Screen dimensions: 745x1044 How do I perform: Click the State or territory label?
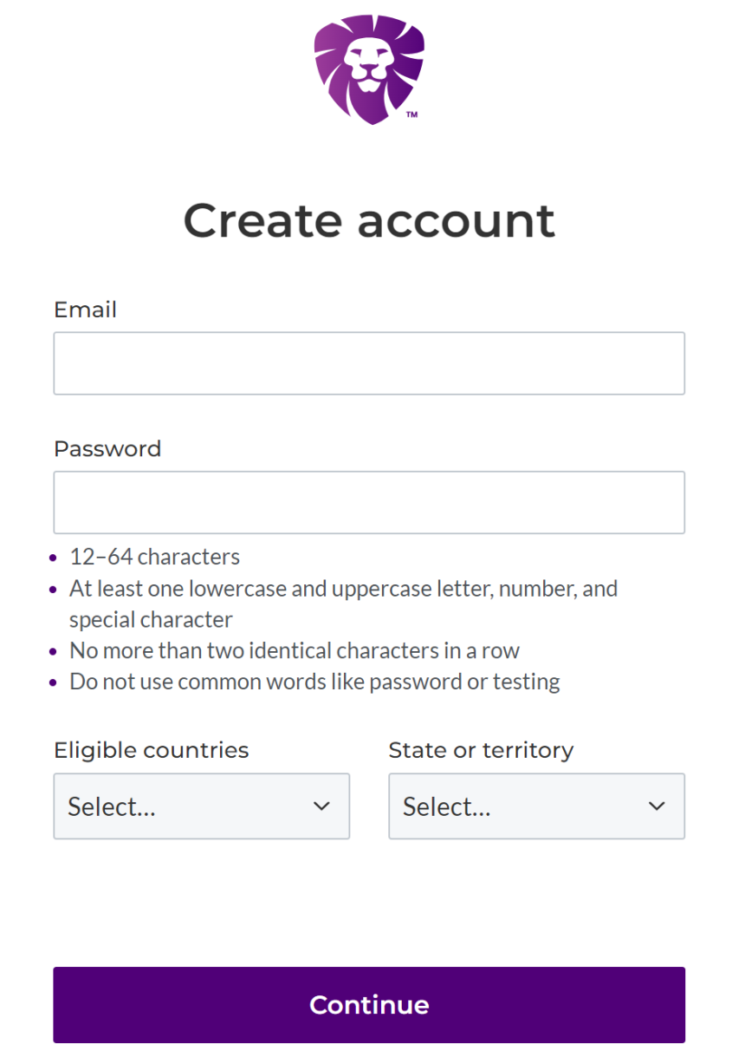click(481, 750)
